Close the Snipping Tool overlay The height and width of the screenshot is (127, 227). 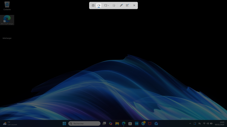point(134,5)
